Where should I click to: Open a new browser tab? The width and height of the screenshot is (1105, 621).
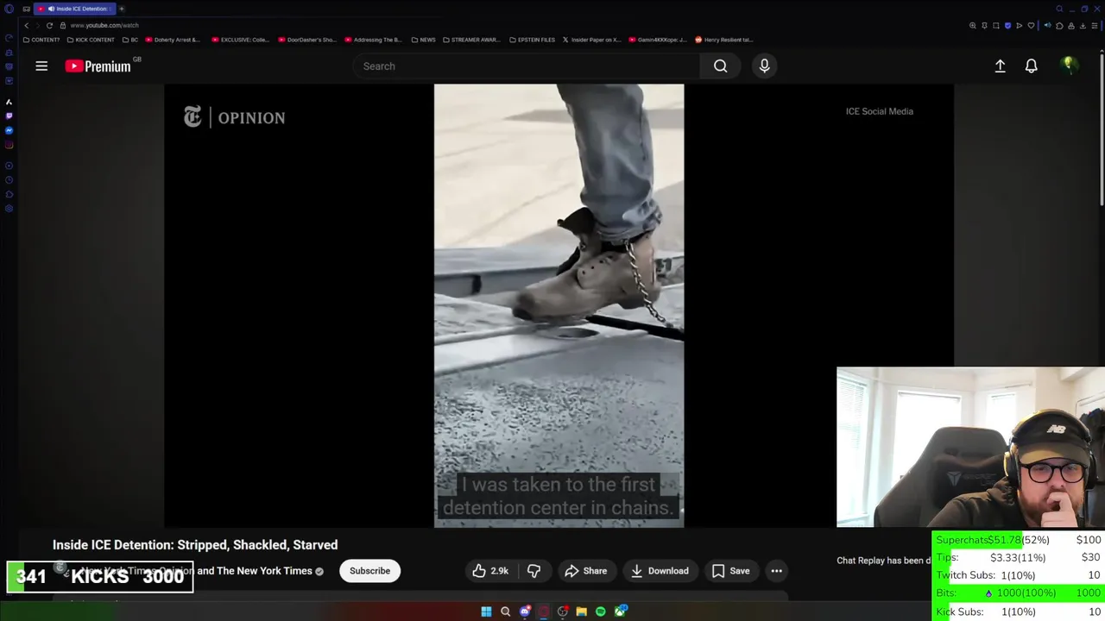(x=122, y=9)
